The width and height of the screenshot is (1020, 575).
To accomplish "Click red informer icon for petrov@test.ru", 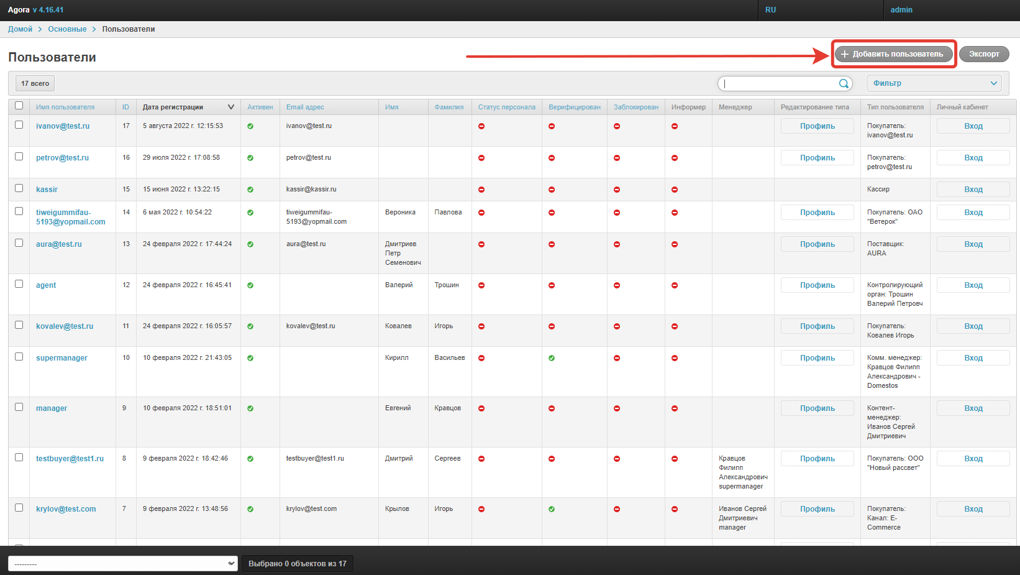I will (x=675, y=158).
